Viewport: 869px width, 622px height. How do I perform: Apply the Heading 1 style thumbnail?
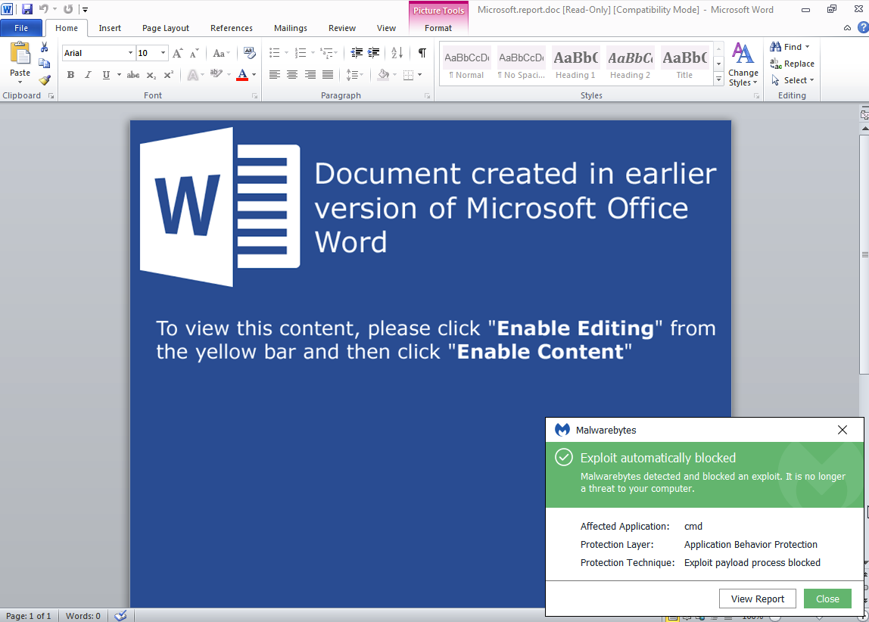coord(576,64)
